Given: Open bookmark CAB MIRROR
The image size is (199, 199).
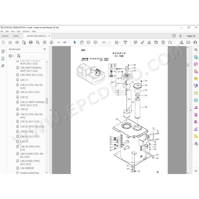Looking at the screenshot, I should click(x=27, y=168).
